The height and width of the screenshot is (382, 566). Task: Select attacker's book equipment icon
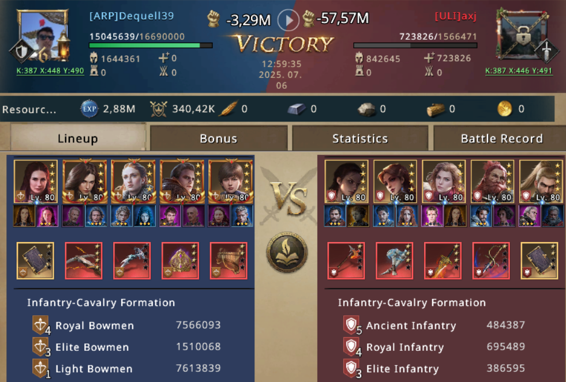[35, 260]
